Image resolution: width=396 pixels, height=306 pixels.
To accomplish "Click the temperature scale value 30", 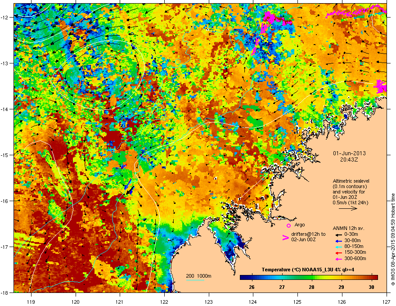I will 371,287.
